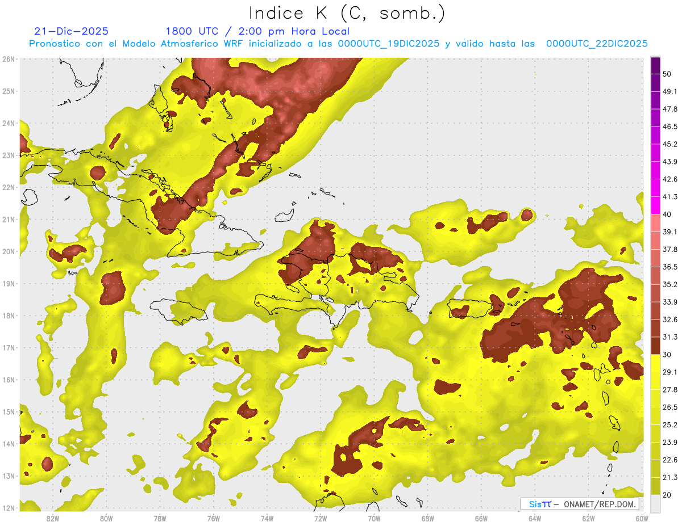Screen dimensions: 682x526
Task: Select the dark purple swatch above 50
Action: point(655,65)
